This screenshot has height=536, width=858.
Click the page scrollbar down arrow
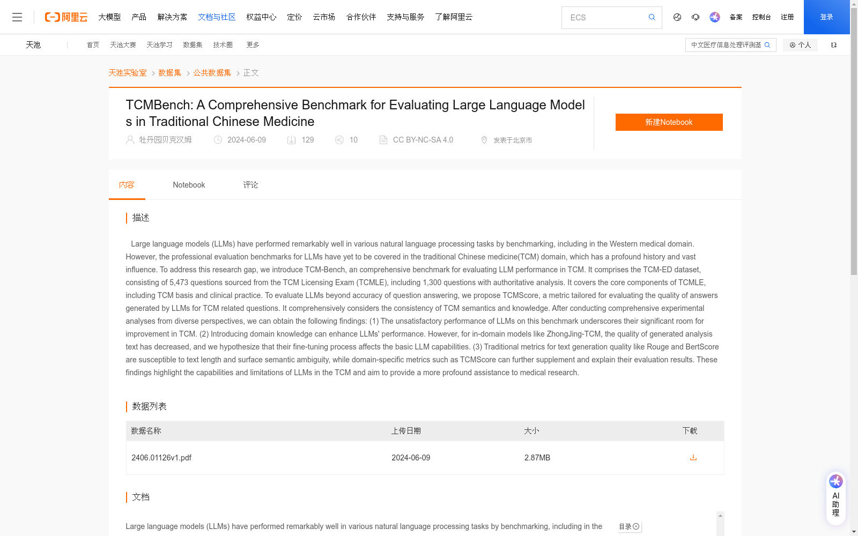point(854,532)
